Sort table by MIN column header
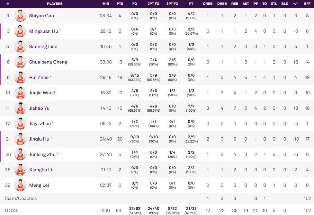The image size is (314, 215). coord(106,4)
